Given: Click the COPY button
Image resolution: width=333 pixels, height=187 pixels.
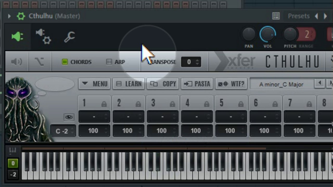Looking at the screenshot, I should coord(163,84).
